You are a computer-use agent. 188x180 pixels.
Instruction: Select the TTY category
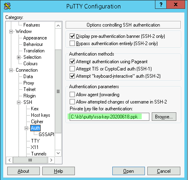point(35,141)
